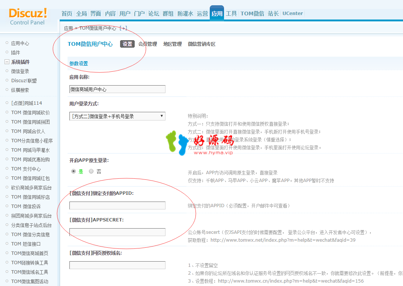The image size is (403, 286).
Task: Open TOM 微信同城好店 in sidebar
Action: (x=30, y=197)
